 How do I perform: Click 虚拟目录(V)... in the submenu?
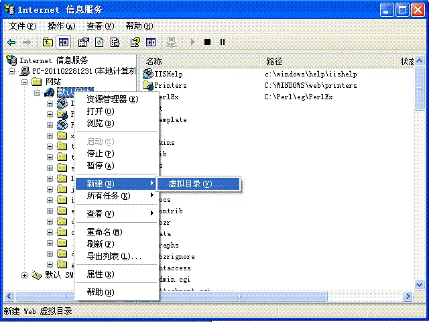[198, 183]
